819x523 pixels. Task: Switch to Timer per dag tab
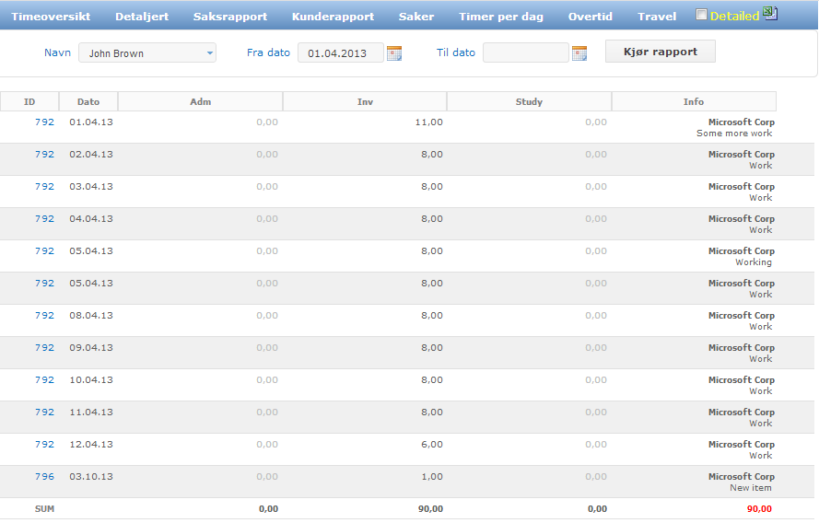501,17
